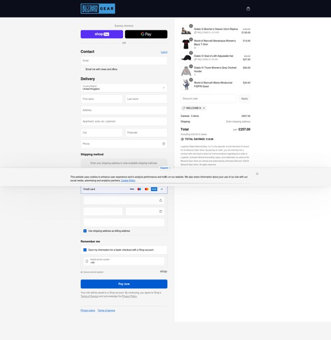Open the Country/Region dropdown

click(124, 88)
